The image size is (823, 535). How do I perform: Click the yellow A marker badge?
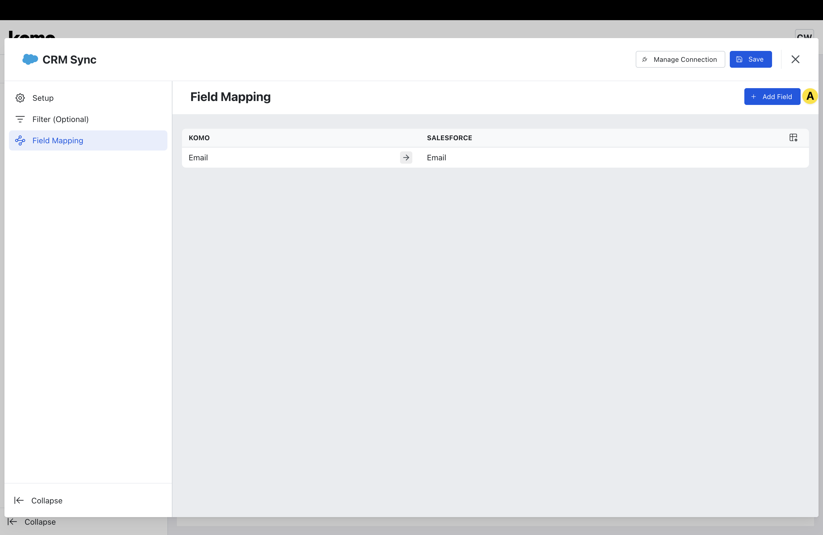(x=810, y=97)
